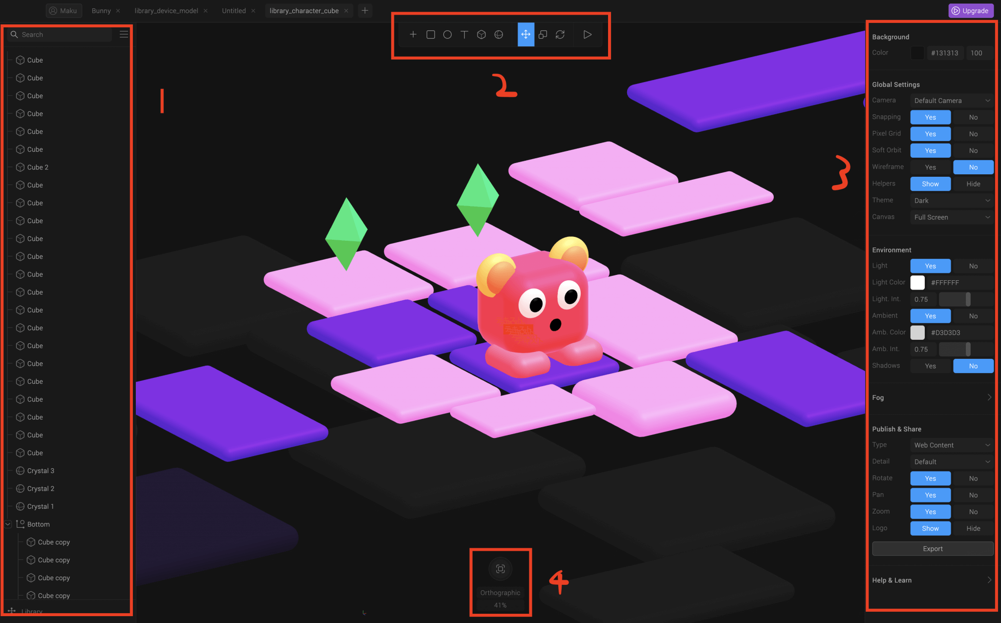
Task: Click the Export button
Action: point(932,549)
